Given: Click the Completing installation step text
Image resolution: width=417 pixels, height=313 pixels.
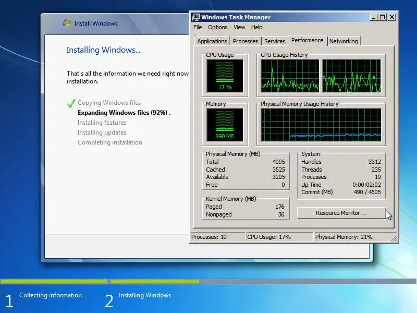Looking at the screenshot, I should coord(110,142).
